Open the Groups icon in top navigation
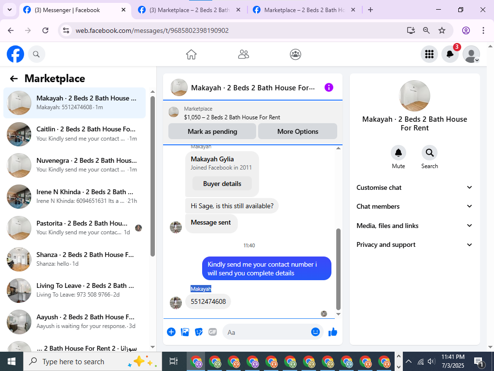494x371 pixels. coord(295,54)
